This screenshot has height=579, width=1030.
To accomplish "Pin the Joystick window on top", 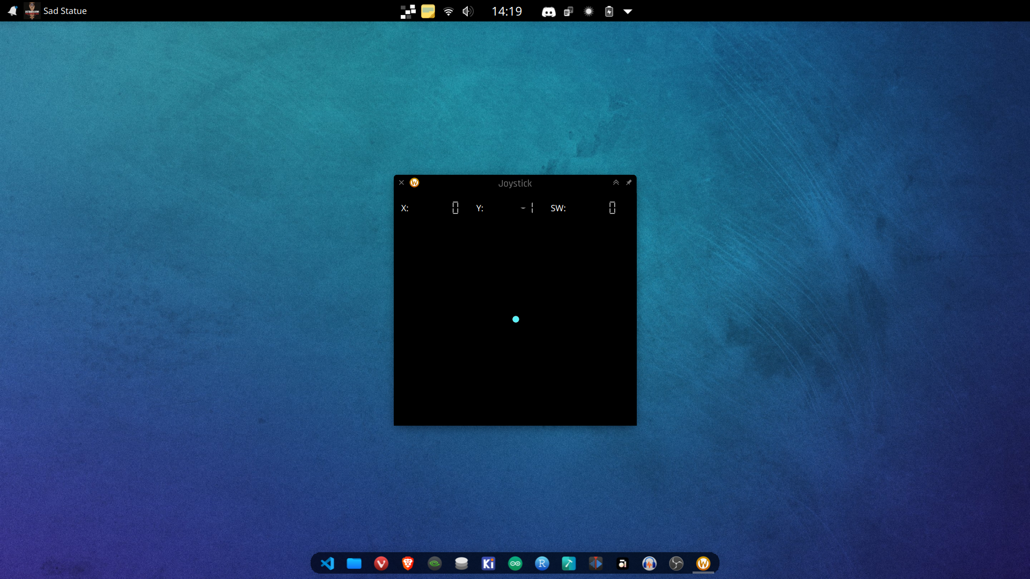I will [x=629, y=183].
